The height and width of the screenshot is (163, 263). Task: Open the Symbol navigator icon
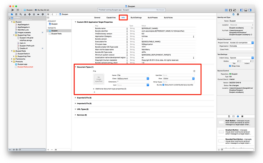pos(16,14)
